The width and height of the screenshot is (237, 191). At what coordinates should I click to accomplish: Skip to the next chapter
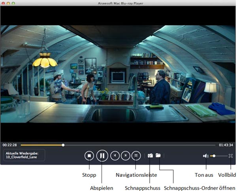[x=126, y=155]
